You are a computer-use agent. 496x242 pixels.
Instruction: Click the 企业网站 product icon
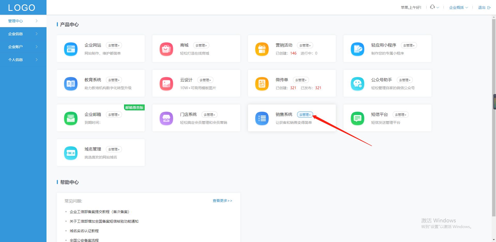click(x=71, y=49)
